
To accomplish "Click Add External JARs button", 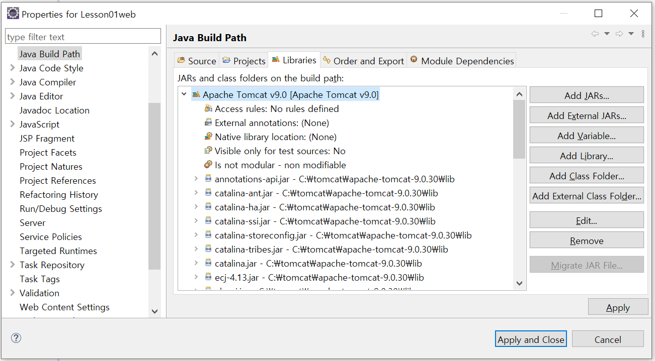I will 587,115.
